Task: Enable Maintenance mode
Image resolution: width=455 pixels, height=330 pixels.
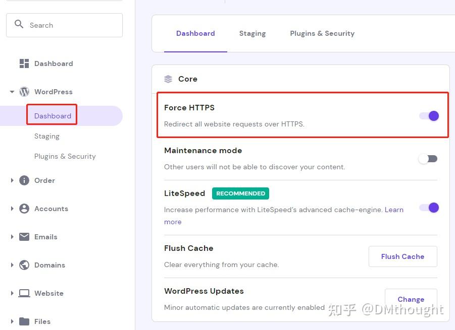Action: [x=428, y=158]
